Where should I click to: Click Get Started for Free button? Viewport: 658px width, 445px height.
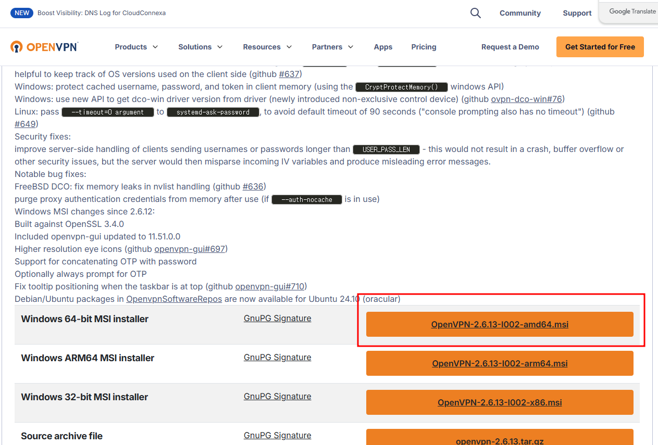[x=600, y=47]
